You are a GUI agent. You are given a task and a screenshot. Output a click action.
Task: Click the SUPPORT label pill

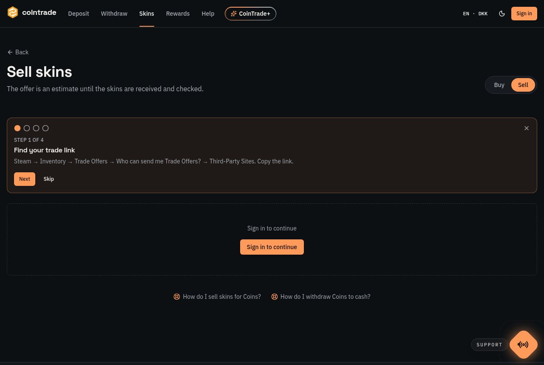(x=490, y=345)
